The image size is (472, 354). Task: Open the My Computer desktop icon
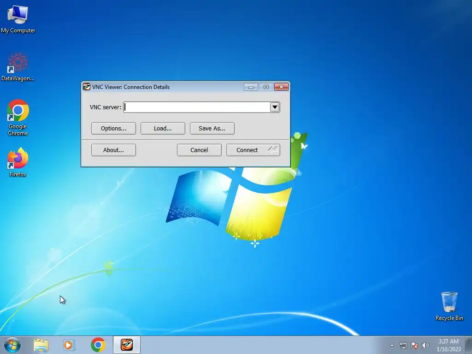click(18, 19)
